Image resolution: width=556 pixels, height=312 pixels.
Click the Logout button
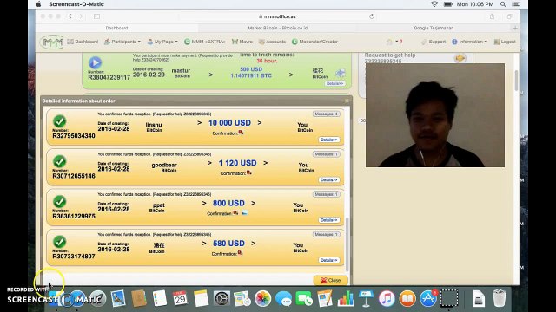[505, 42]
